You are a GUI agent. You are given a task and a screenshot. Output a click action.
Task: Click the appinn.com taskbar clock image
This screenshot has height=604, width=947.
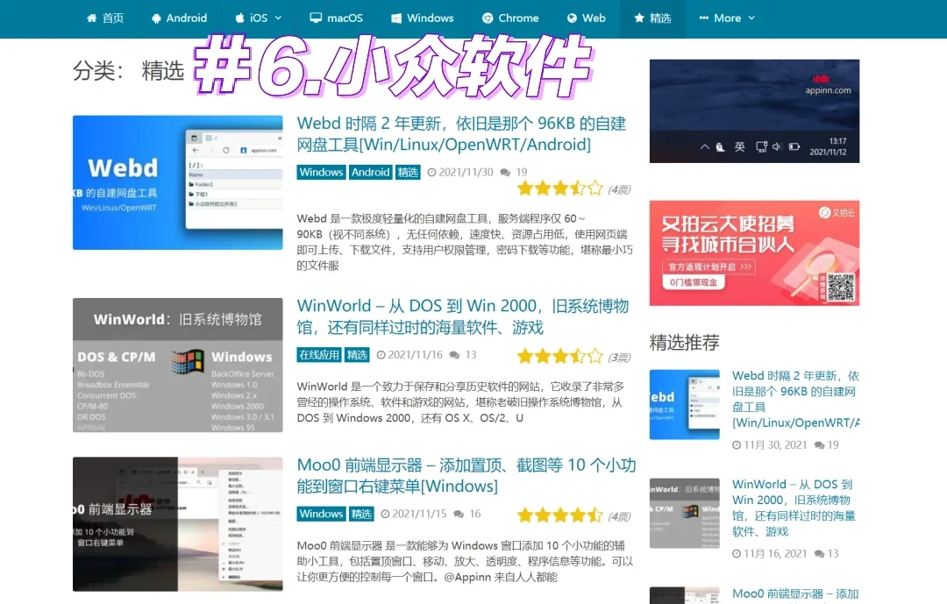[754, 111]
